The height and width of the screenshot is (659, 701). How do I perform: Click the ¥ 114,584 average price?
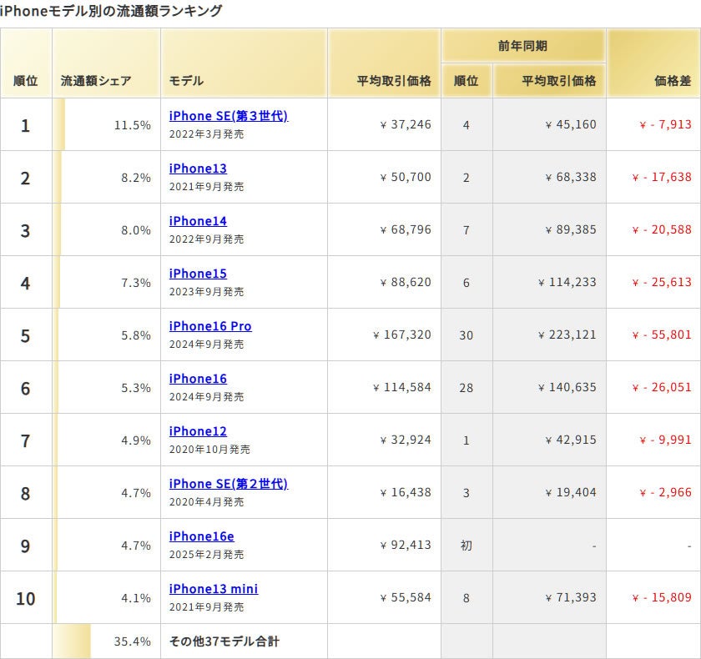coord(402,387)
